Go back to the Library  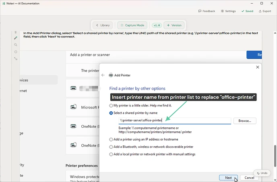click(x=103, y=25)
